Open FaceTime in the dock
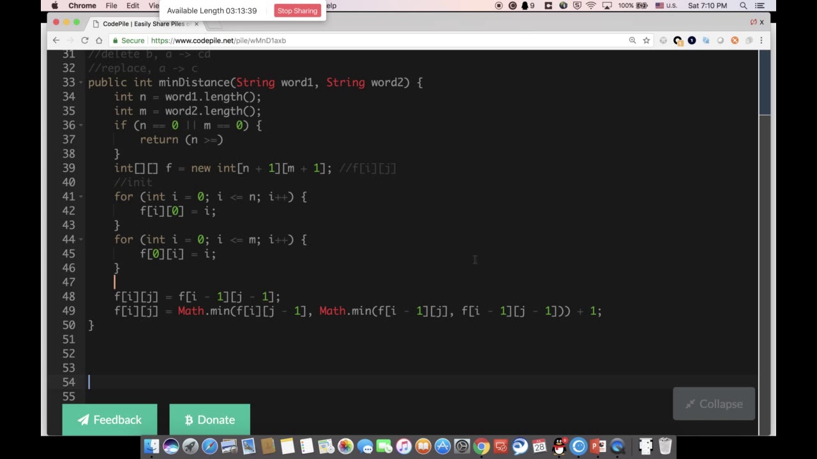 (x=384, y=446)
